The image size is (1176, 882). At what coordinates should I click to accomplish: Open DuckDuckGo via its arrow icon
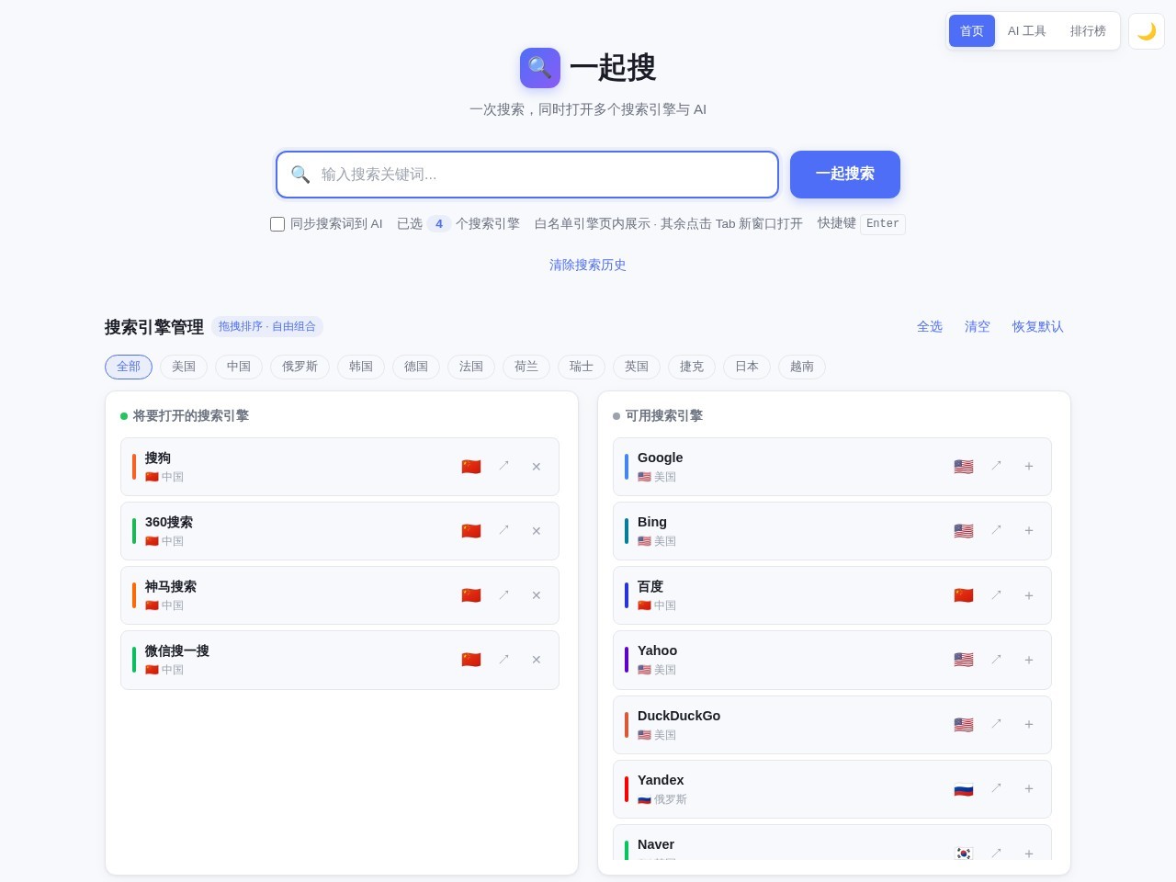(x=996, y=725)
